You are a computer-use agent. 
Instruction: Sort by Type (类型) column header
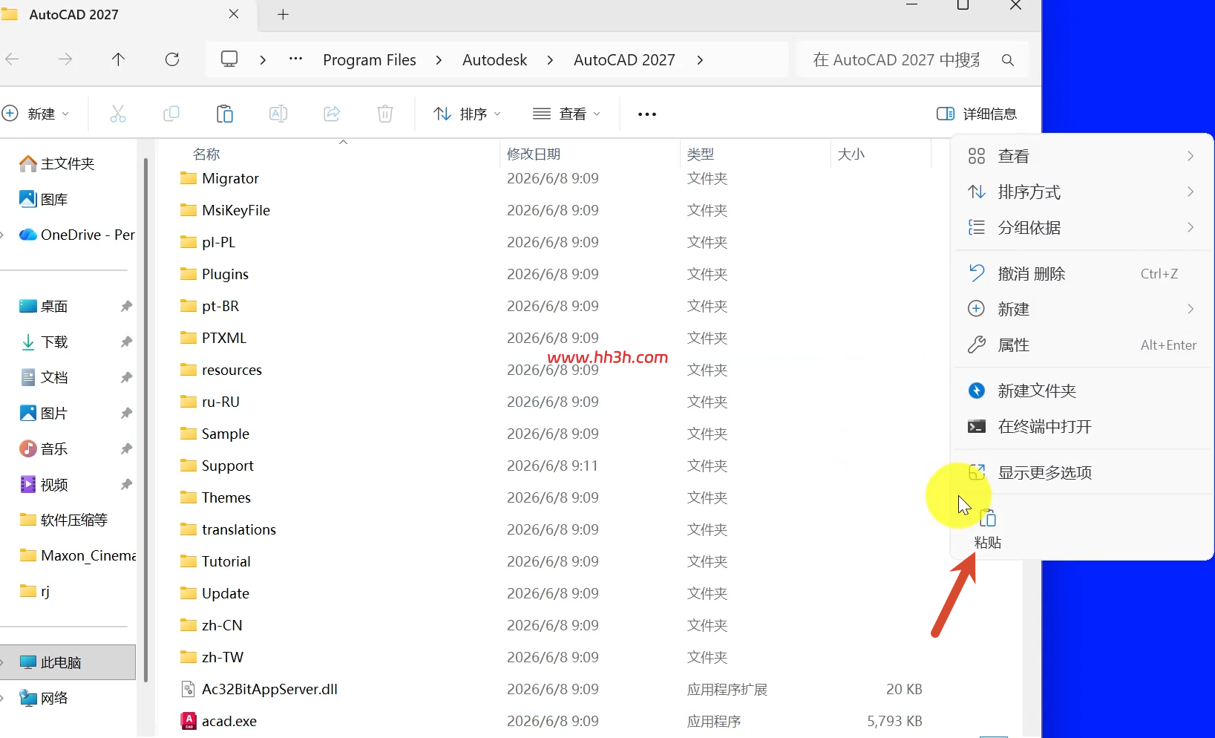[701, 154]
